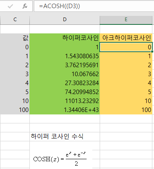Click the header cell '아크하이퍼코사인'
154x169 pixels.
pyautogui.click(x=126, y=38)
